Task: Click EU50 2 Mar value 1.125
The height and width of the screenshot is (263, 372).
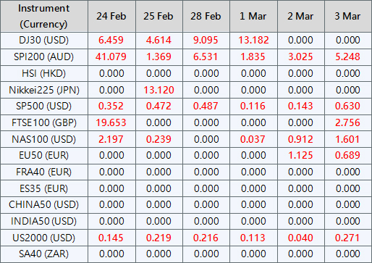Action: pyautogui.click(x=300, y=155)
